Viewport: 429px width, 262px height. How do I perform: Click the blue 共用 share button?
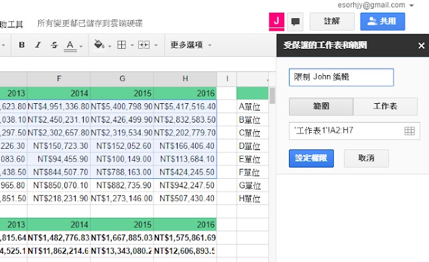click(x=383, y=21)
